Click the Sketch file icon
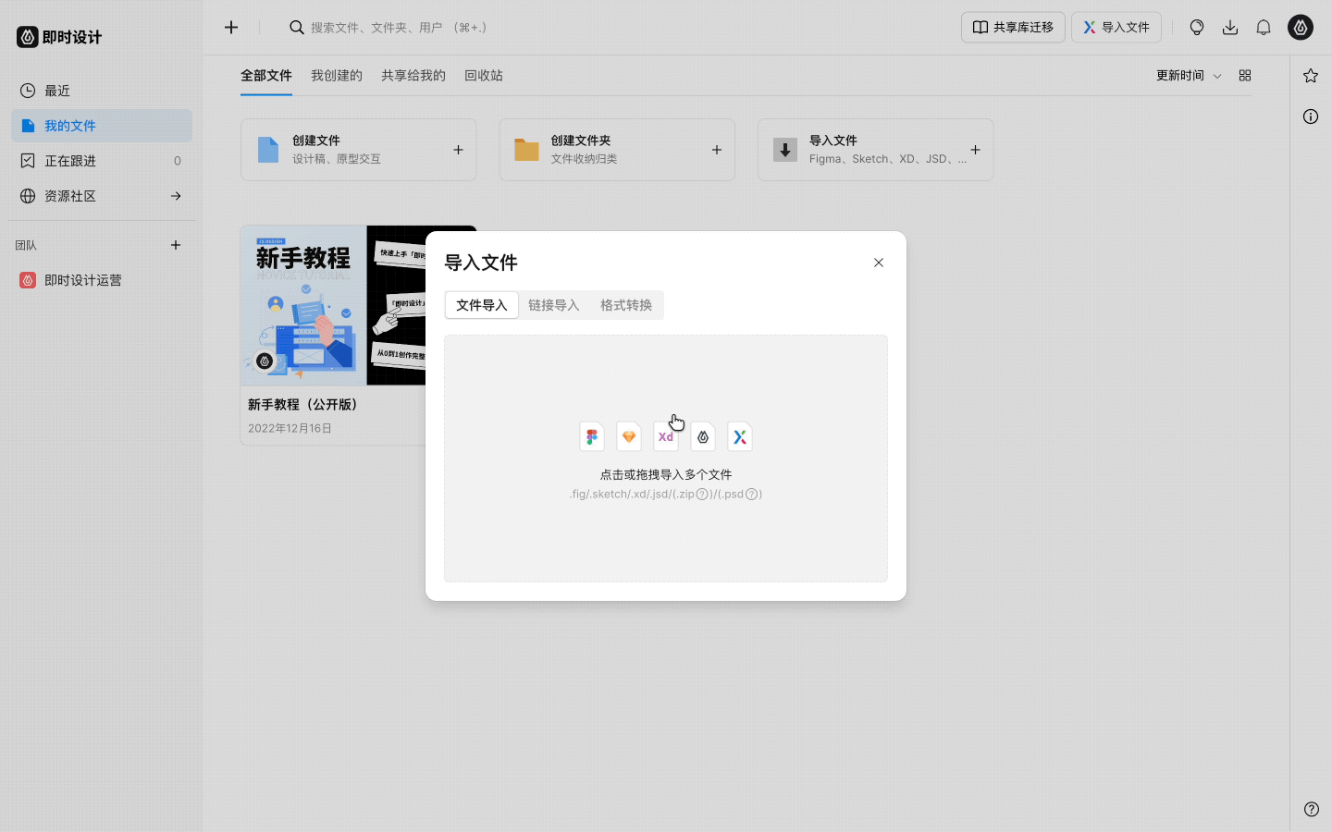The height and width of the screenshot is (832, 1332). click(x=629, y=436)
